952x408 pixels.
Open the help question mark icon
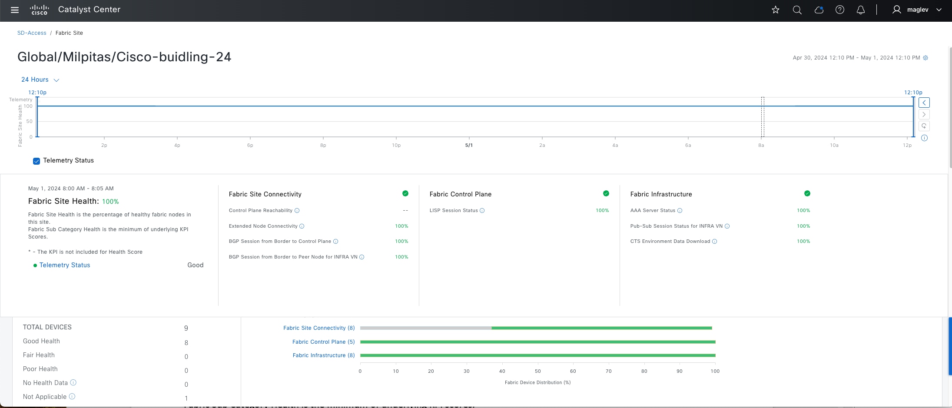pos(840,10)
